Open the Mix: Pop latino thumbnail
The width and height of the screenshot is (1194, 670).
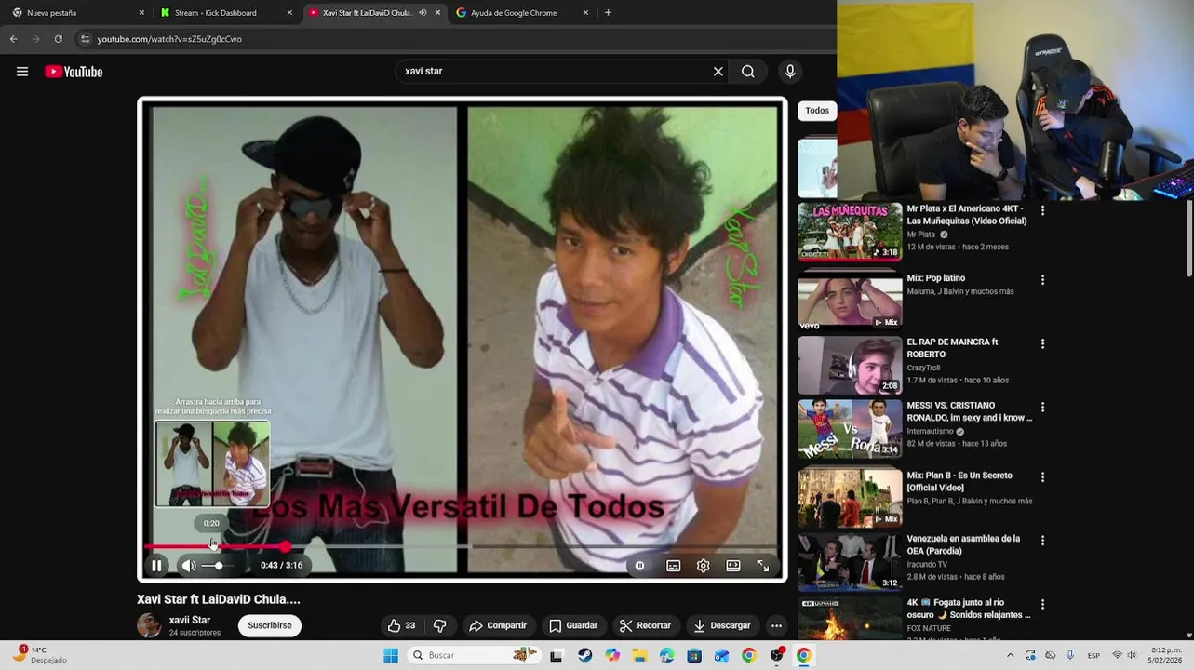pos(849,301)
